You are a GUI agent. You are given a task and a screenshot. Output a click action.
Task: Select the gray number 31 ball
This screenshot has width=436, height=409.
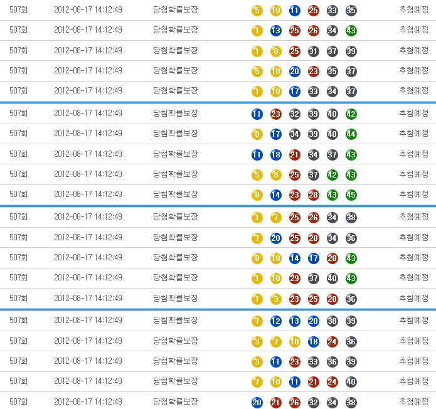coord(314,51)
